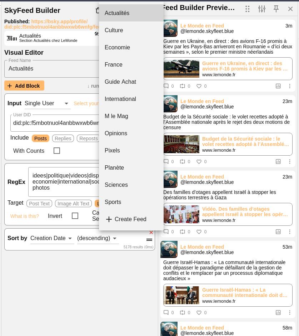The image size is (299, 336).
Task: Open the Guerre en Ukraine F-16 article card
Action: click(228, 69)
